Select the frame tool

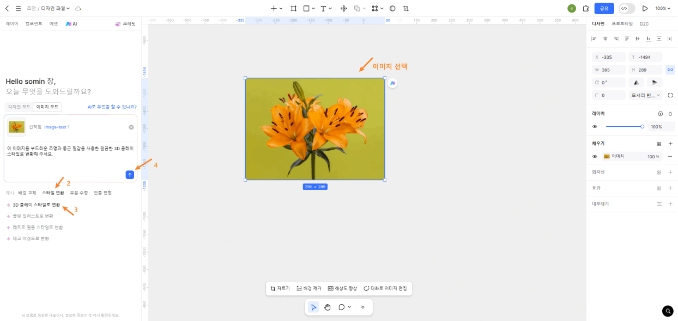(x=294, y=8)
